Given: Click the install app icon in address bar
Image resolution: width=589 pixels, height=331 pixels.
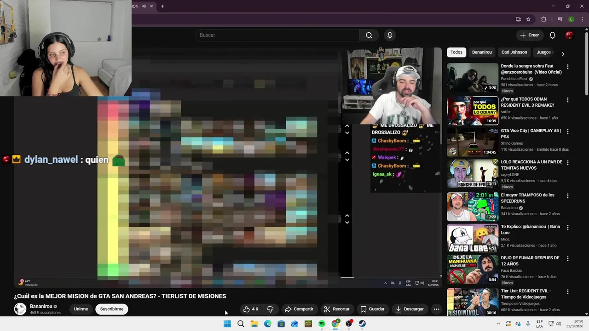Looking at the screenshot, I should tap(518, 19).
